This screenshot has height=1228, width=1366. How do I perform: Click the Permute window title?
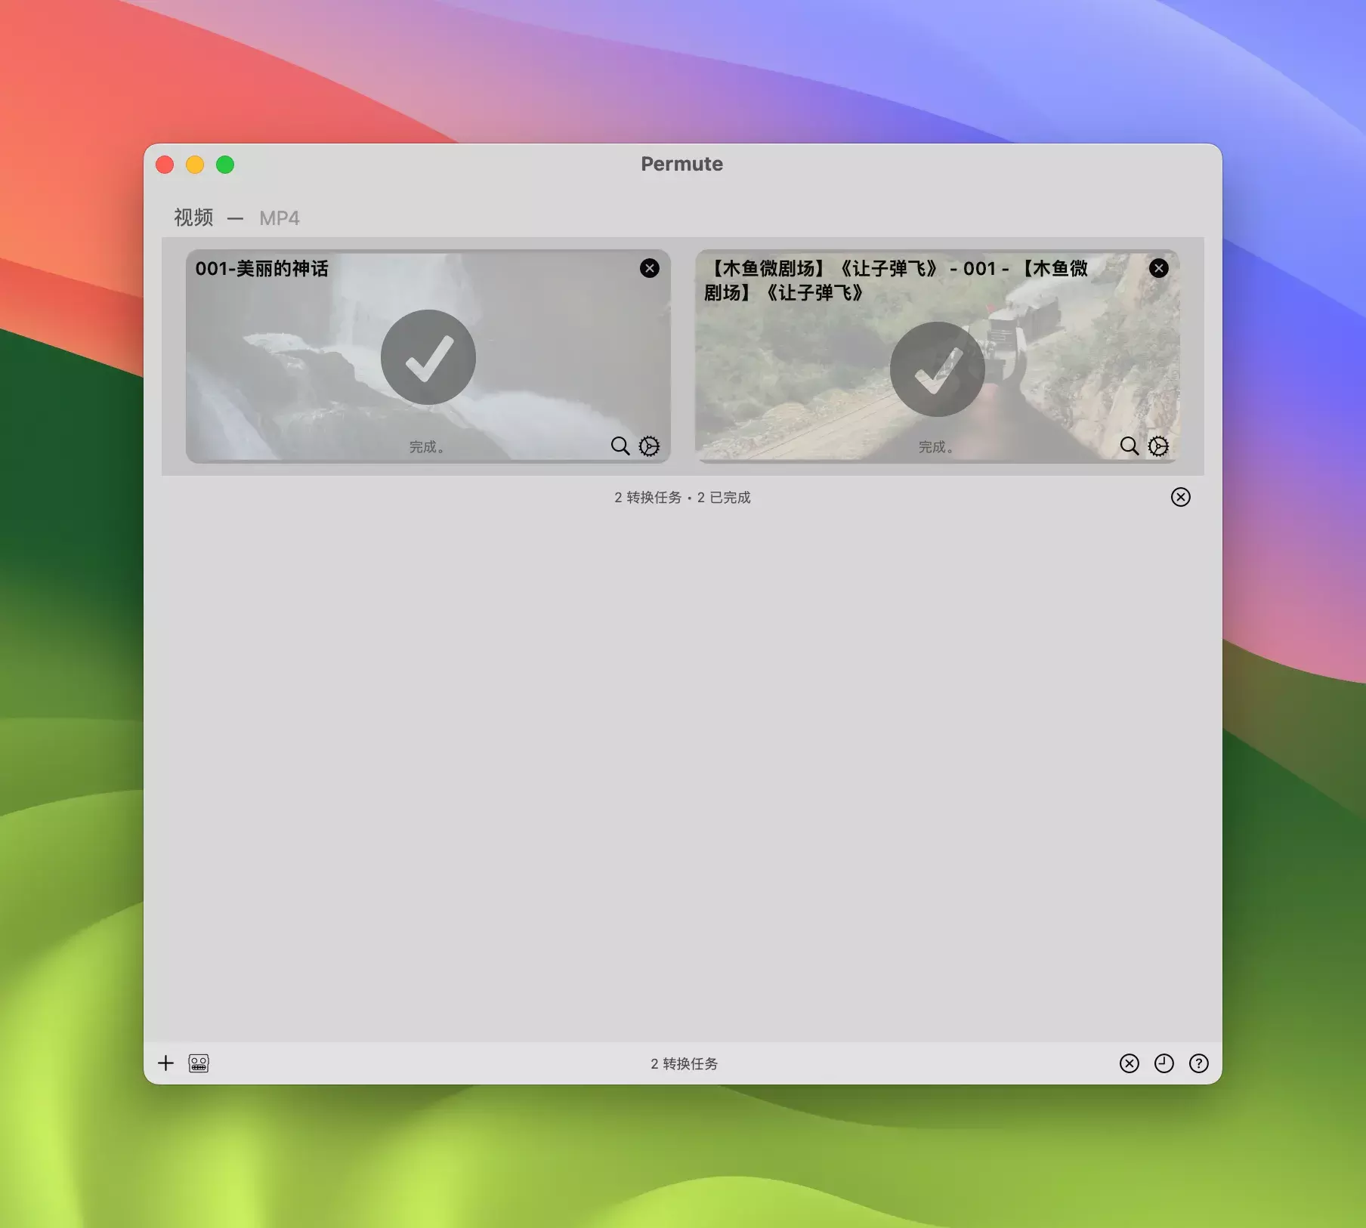point(682,164)
